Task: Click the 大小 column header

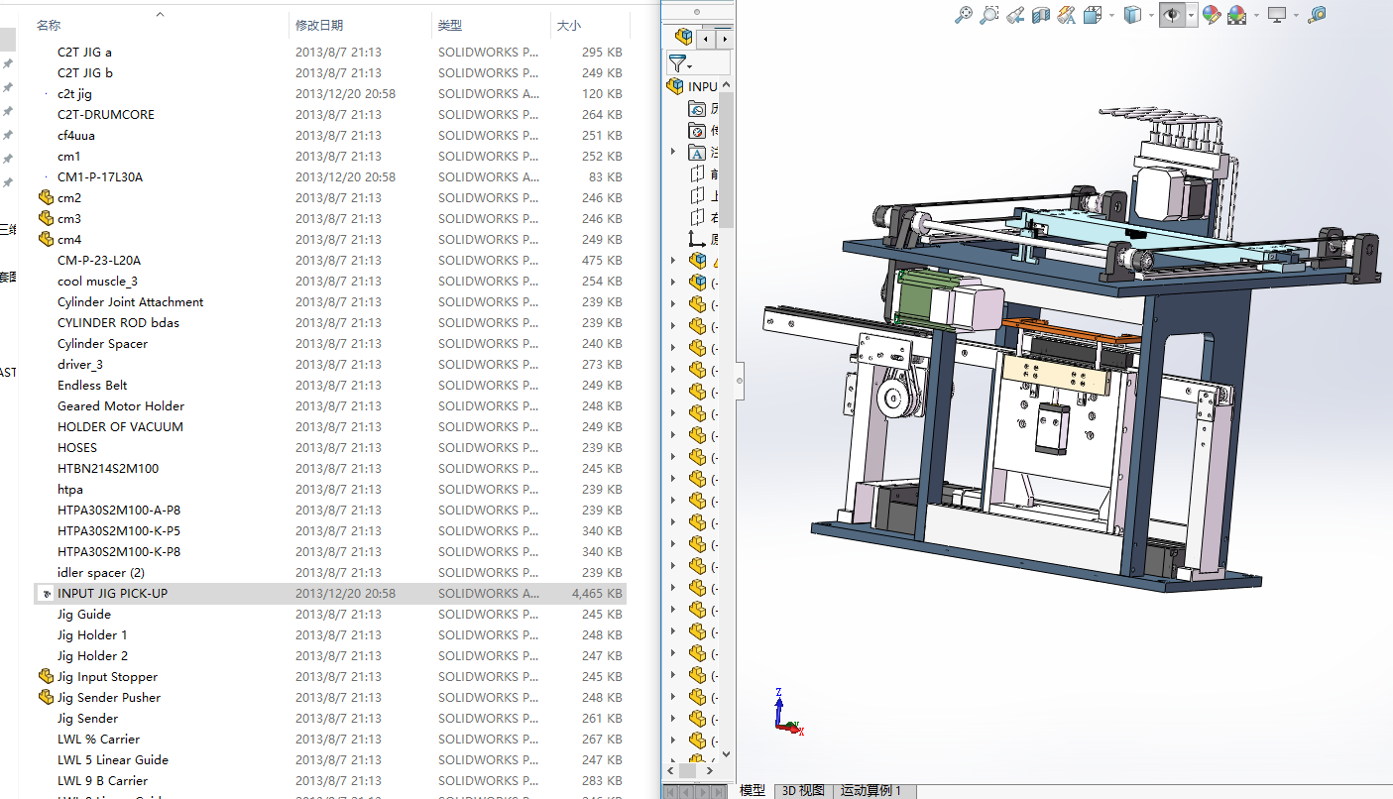Action: (x=569, y=25)
